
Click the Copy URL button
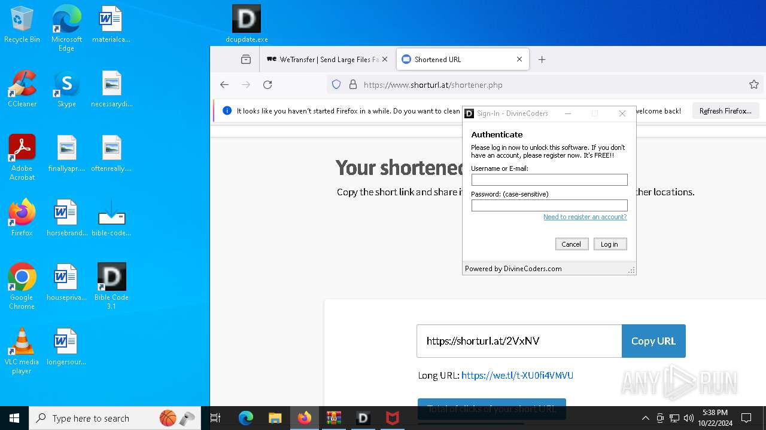point(653,341)
